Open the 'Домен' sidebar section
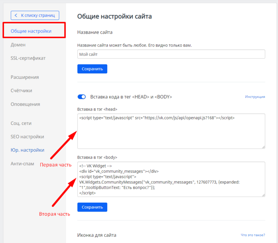This screenshot has height=243, width=278. 18,45
